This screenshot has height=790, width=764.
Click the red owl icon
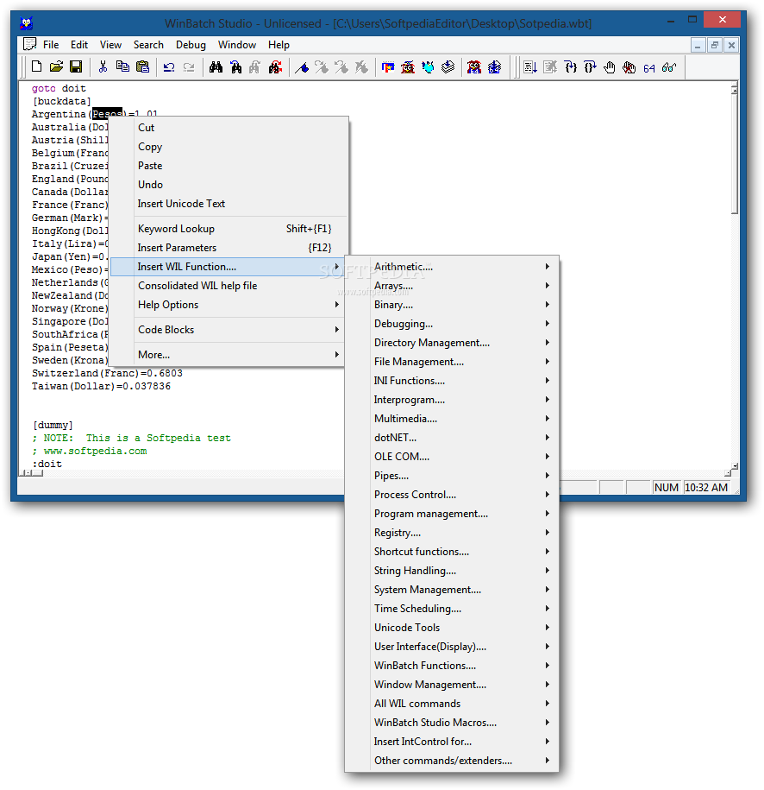[408, 66]
